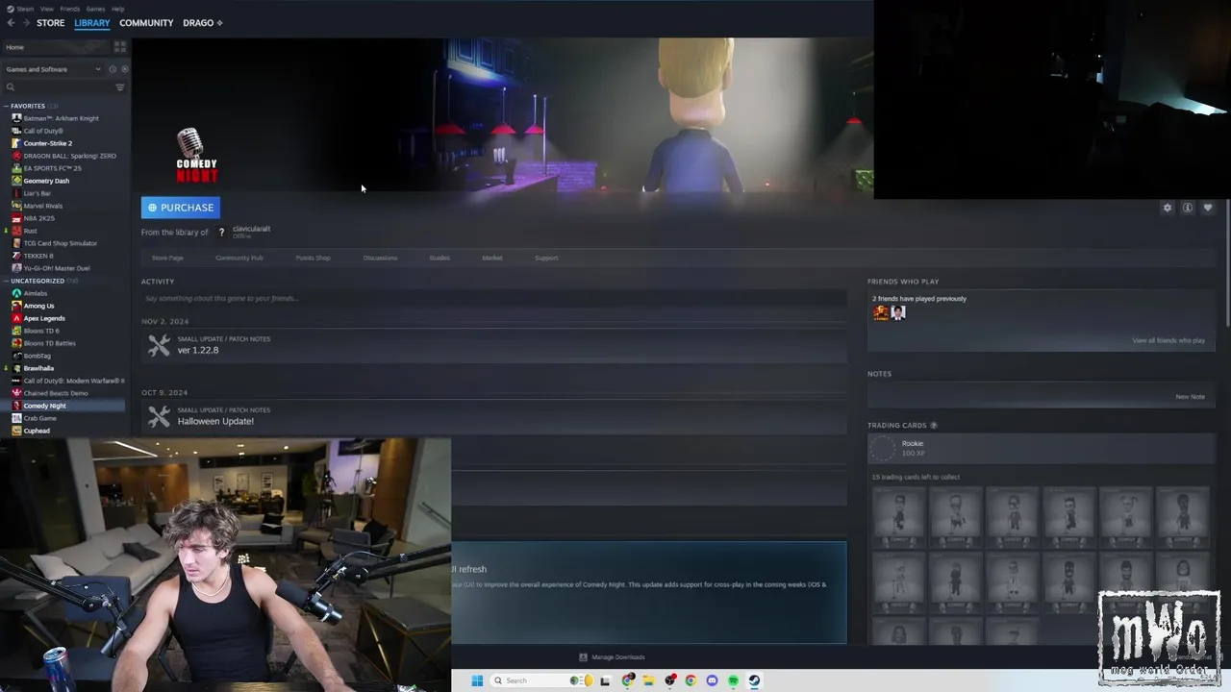The image size is (1231, 692).
Task: Open Halloween Update patch wrench icon
Action: [159, 416]
